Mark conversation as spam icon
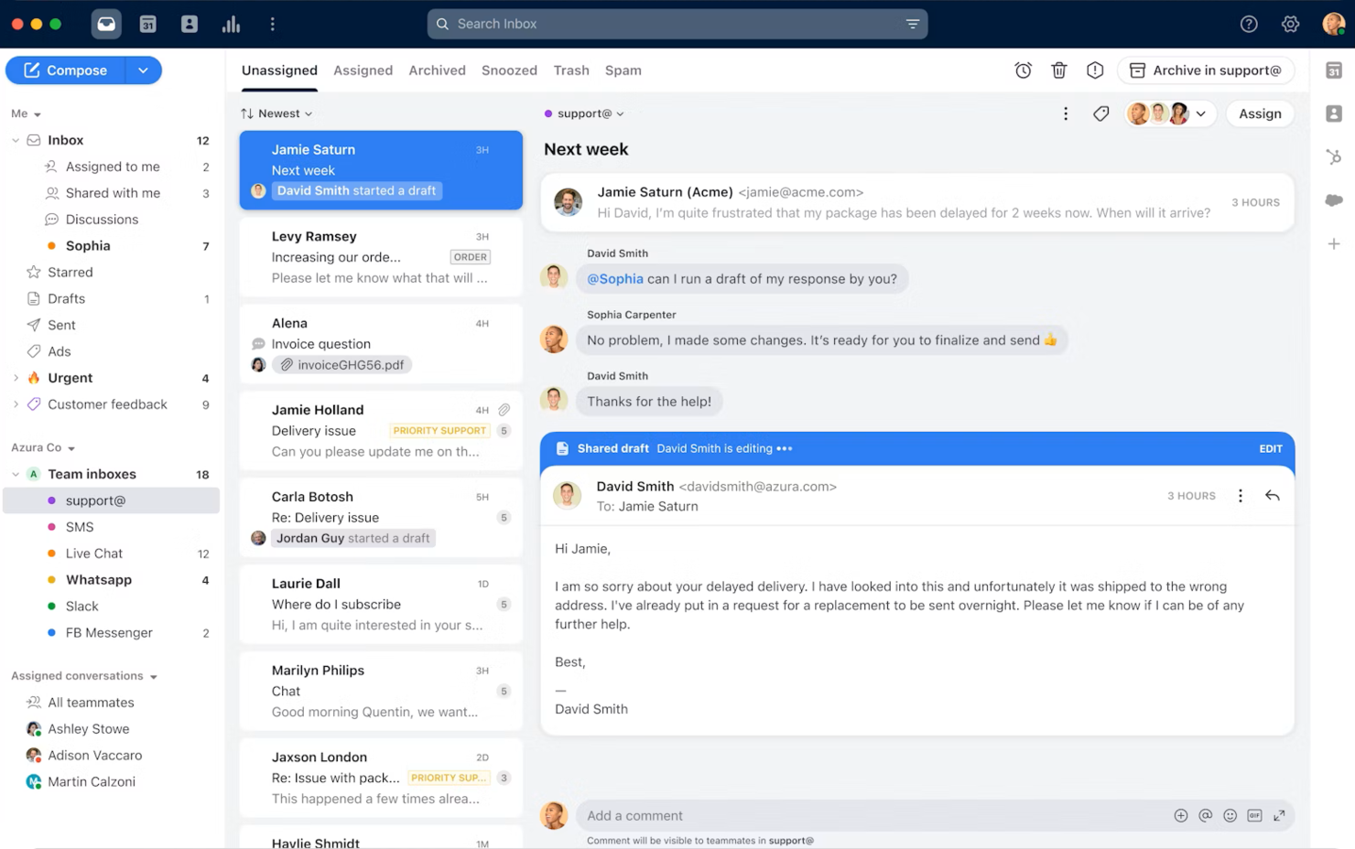Viewport: 1355px width, 849px height. 1095,70
